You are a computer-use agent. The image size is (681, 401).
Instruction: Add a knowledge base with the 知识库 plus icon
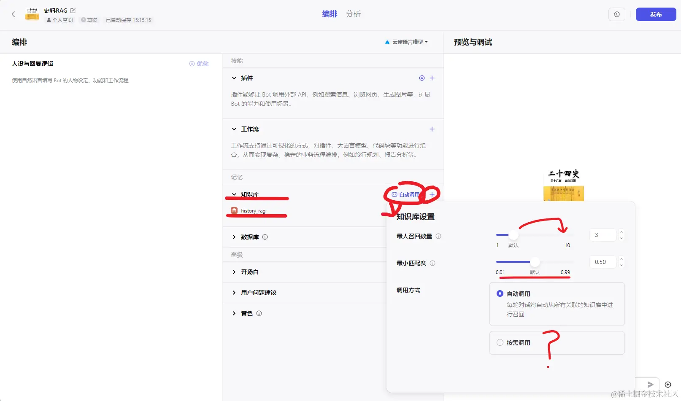[432, 194]
